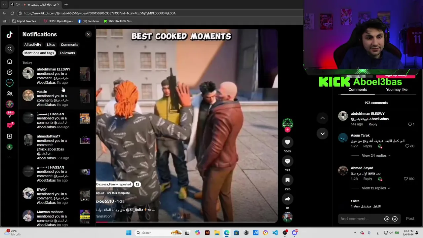Like Asem Tarek's comment

[x=407, y=146]
